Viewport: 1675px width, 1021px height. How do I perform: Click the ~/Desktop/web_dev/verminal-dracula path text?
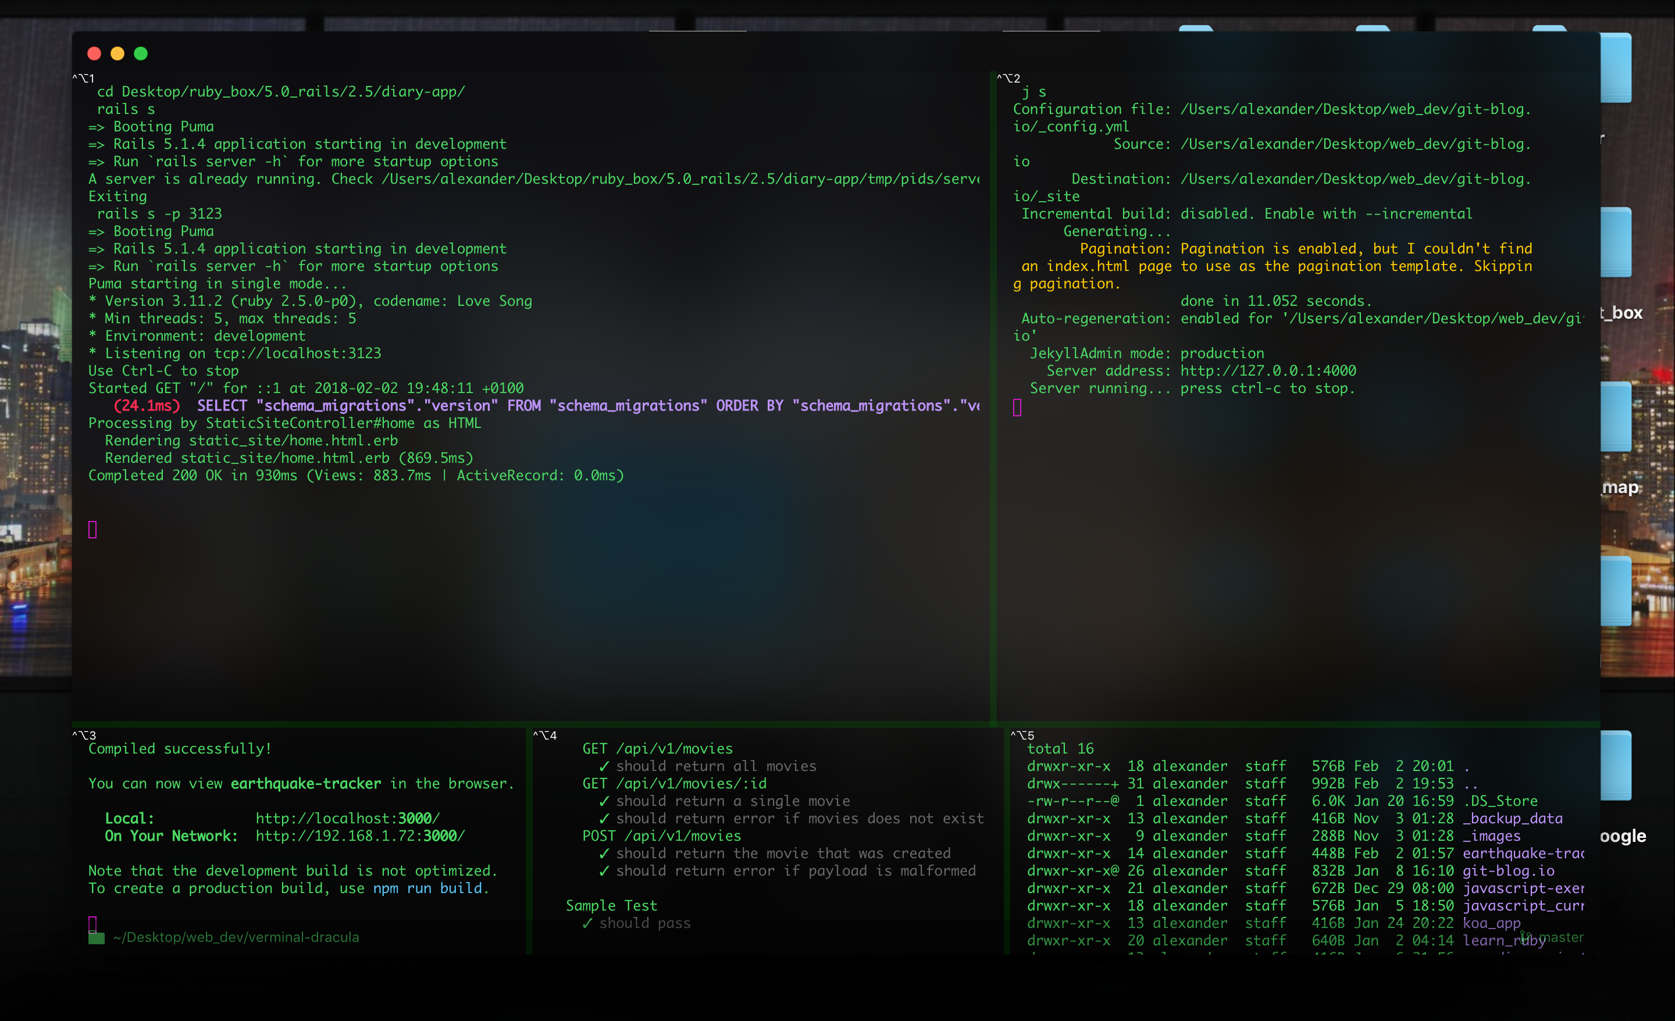[236, 937]
